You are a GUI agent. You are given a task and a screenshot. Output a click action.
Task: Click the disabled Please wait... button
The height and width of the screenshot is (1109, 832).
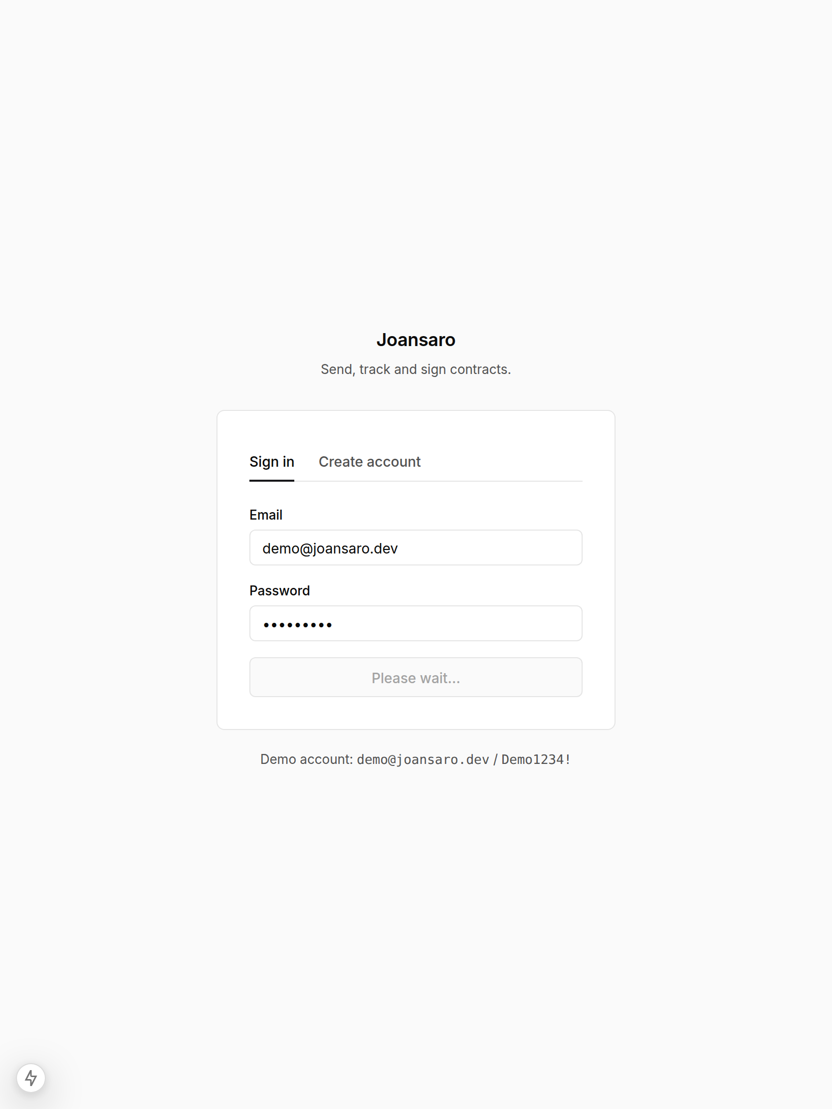[416, 677]
